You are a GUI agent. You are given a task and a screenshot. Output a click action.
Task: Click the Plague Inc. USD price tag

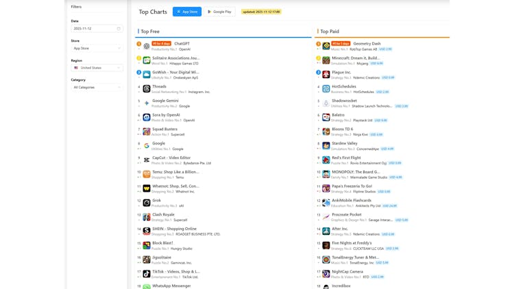click(x=388, y=77)
